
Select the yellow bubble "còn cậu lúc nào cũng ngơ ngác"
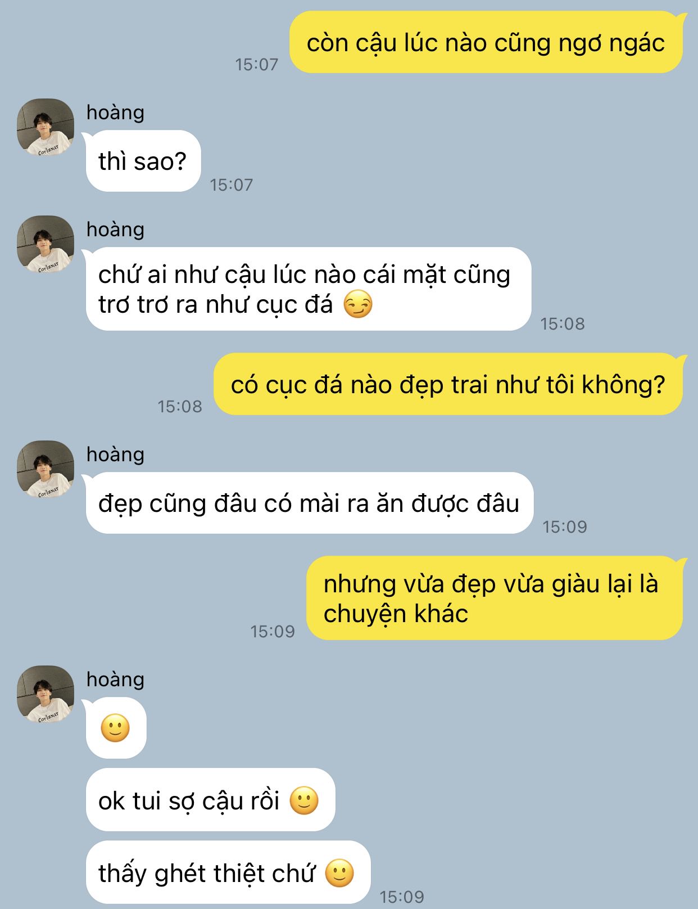tap(487, 42)
